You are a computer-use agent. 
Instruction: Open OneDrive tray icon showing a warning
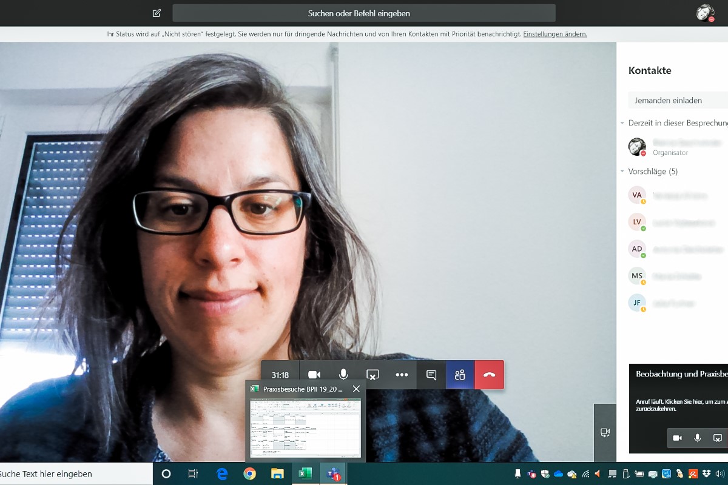point(572,474)
